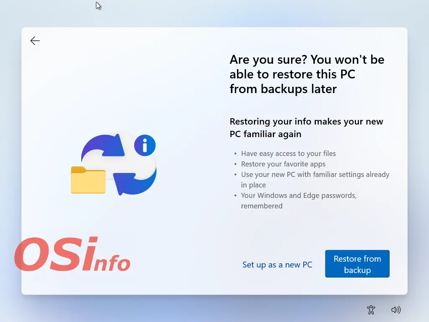Click the yellow folder in the illustration
This screenshot has height=322, width=429.
point(88,180)
